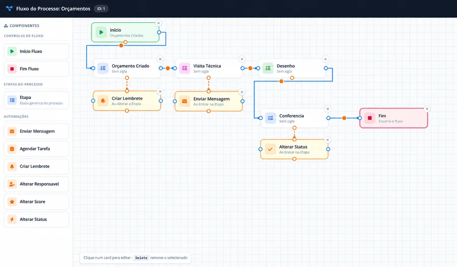Click the ID: 1 badge in header
This screenshot has height=267, width=457.
point(101,9)
